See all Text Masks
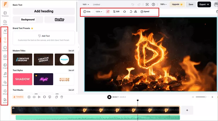The width and height of the screenshot is (218, 121). click(x=71, y=90)
